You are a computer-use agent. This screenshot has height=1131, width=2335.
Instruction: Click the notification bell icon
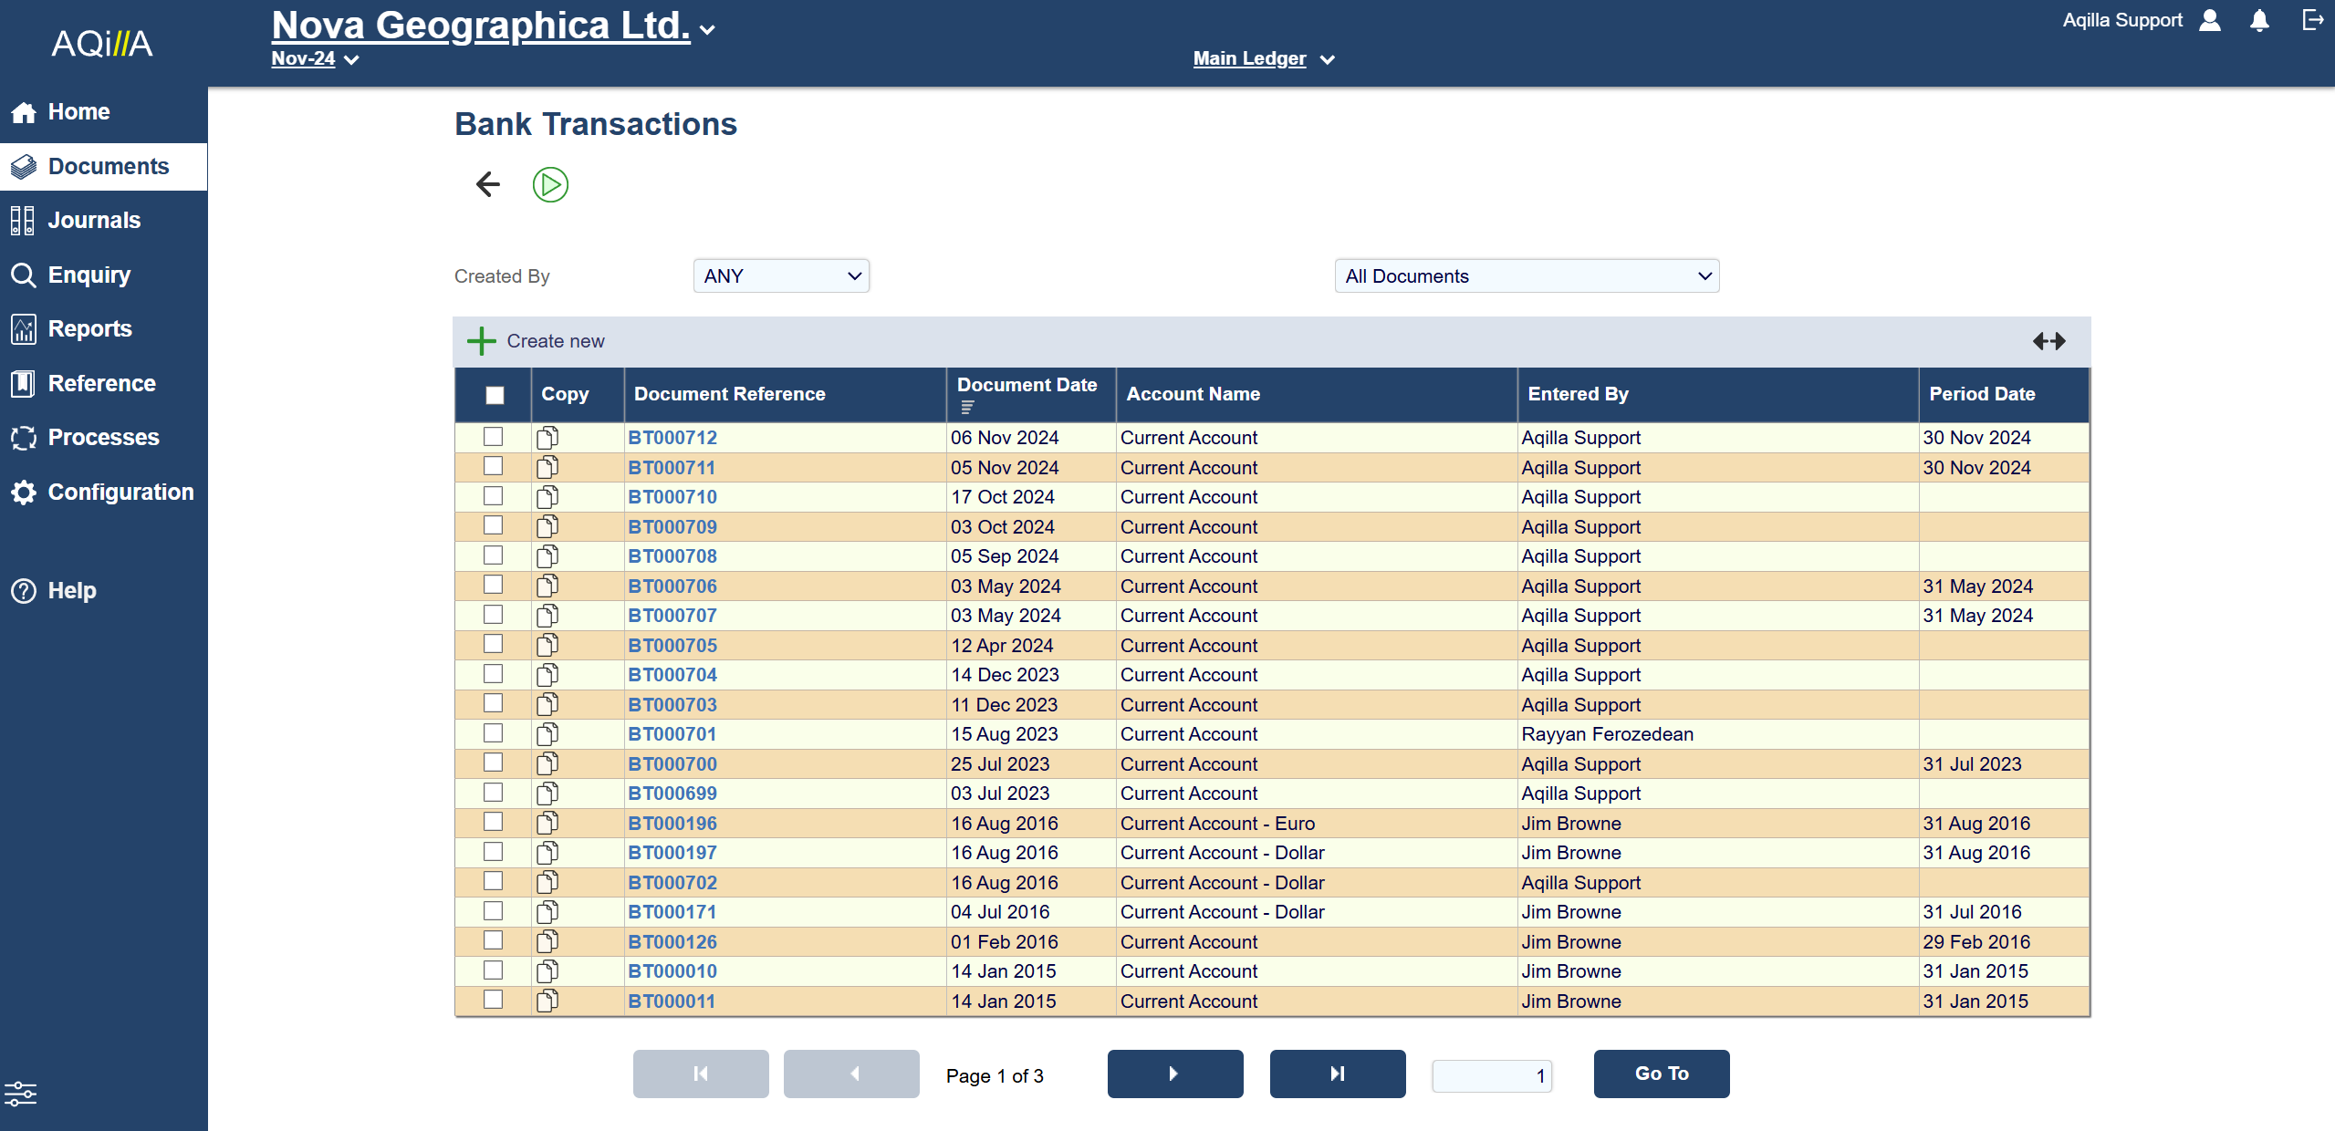point(2259,21)
